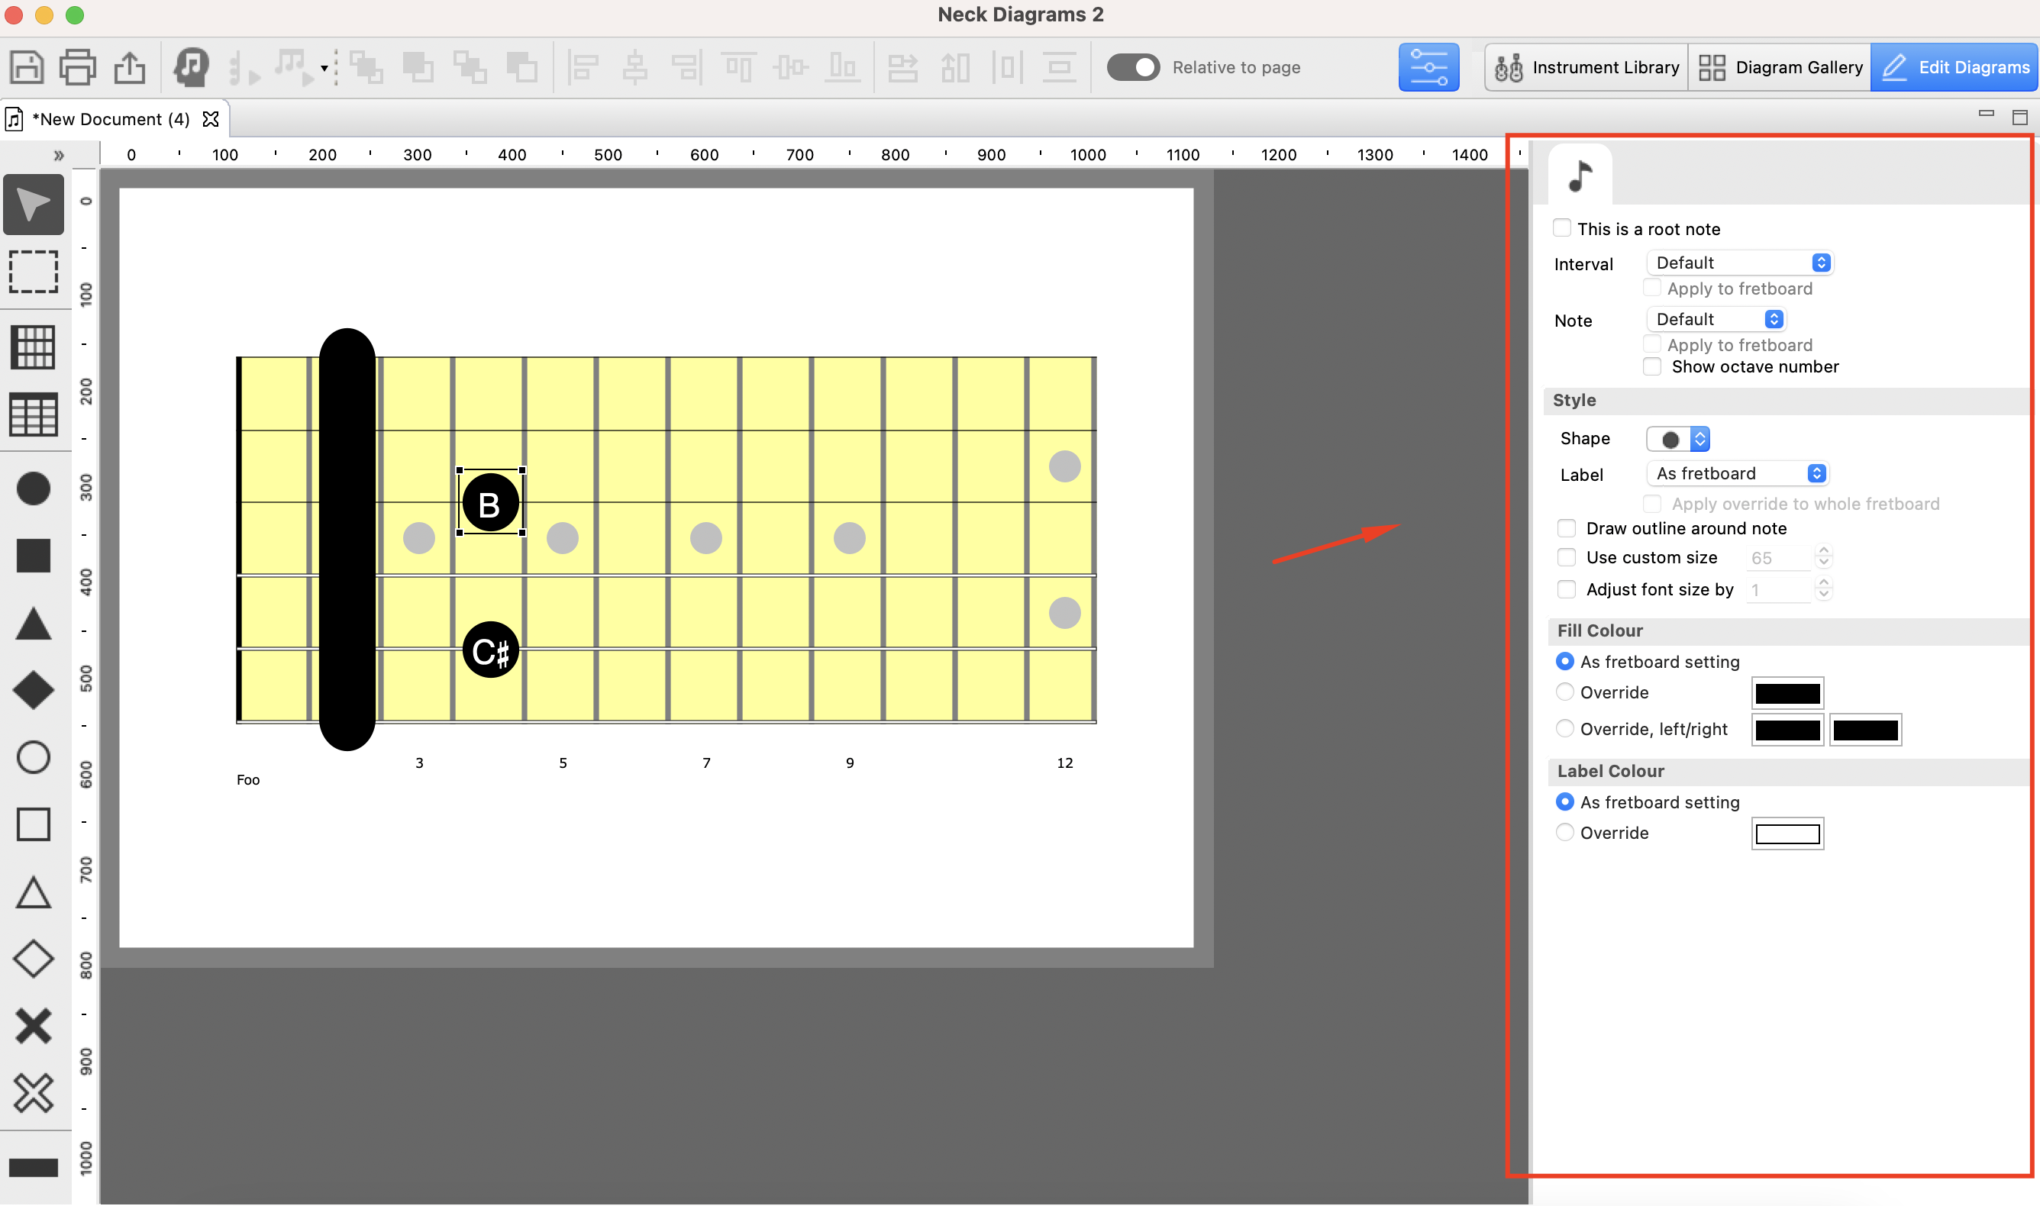Screen dimensions: 2040x1206
Task: Click the align left edges icon
Action: point(583,66)
